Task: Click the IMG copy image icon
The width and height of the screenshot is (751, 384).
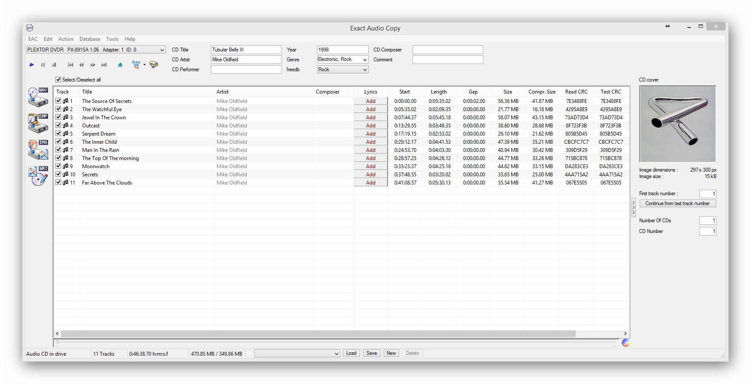Action: [38, 150]
